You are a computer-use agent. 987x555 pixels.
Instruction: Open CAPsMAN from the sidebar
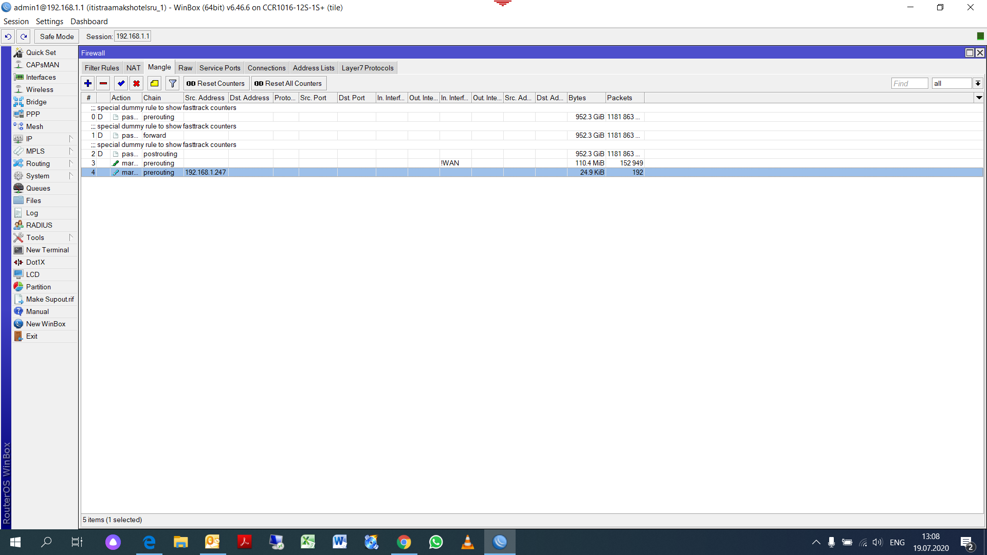45,65
